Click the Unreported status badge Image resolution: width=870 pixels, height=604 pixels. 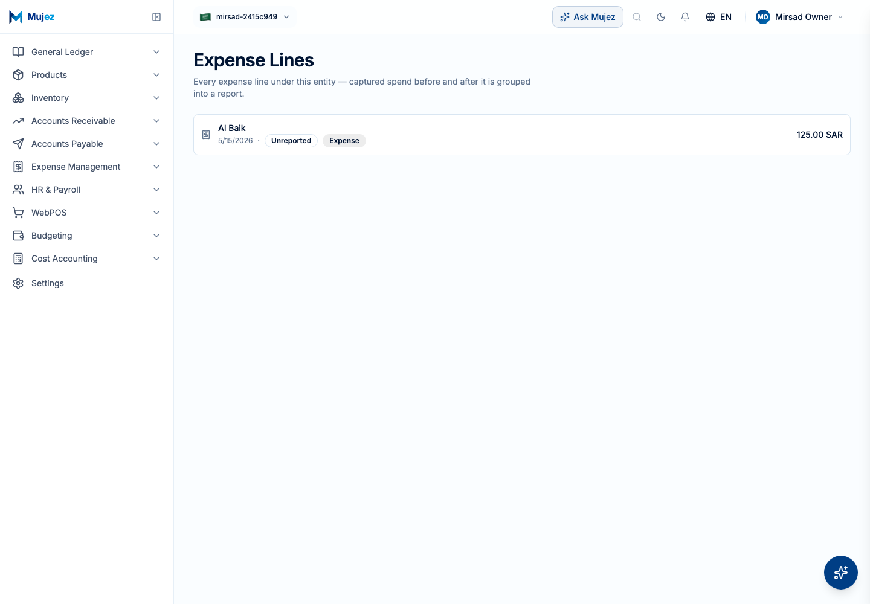[x=291, y=141]
